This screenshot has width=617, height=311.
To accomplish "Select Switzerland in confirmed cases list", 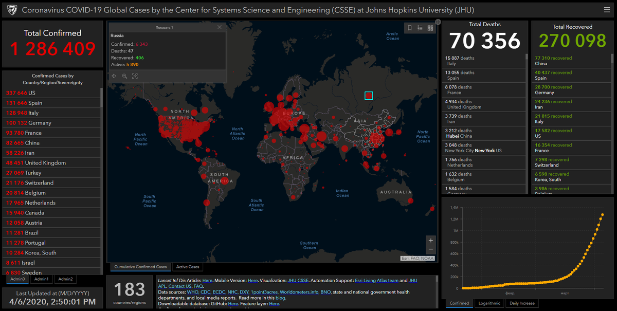I will tap(51, 183).
